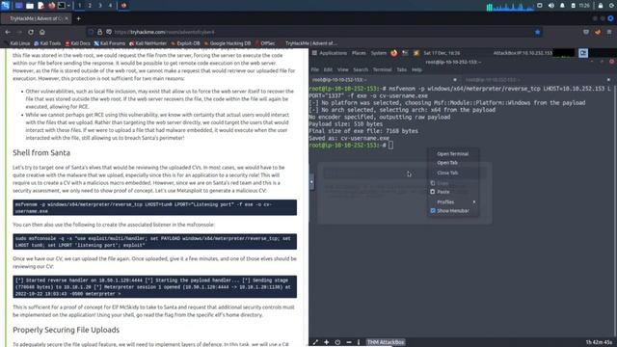Click the minus icon in AttackBox bar
The image size is (617, 347).
coord(349,342)
